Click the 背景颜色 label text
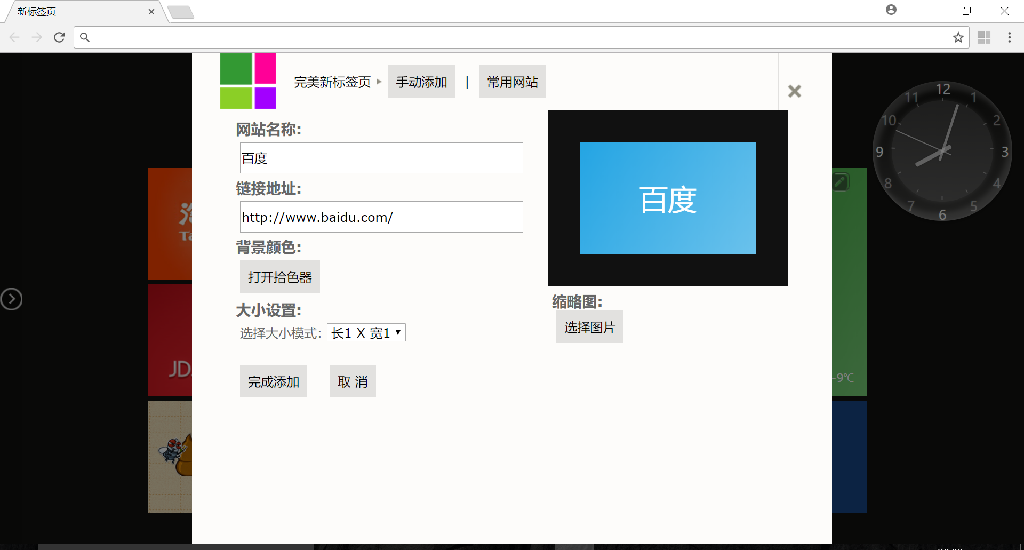 (x=269, y=248)
